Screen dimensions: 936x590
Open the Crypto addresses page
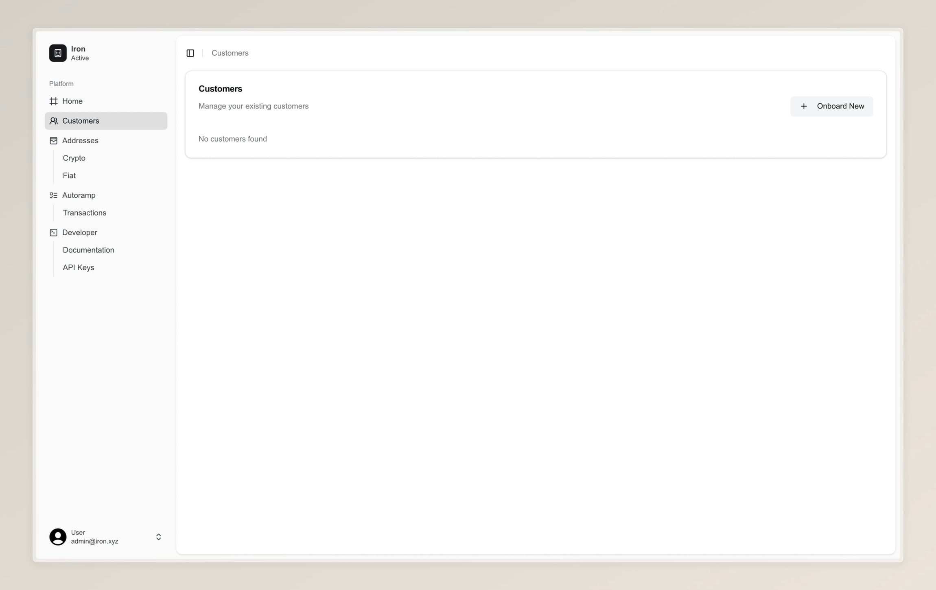coord(74,158)
